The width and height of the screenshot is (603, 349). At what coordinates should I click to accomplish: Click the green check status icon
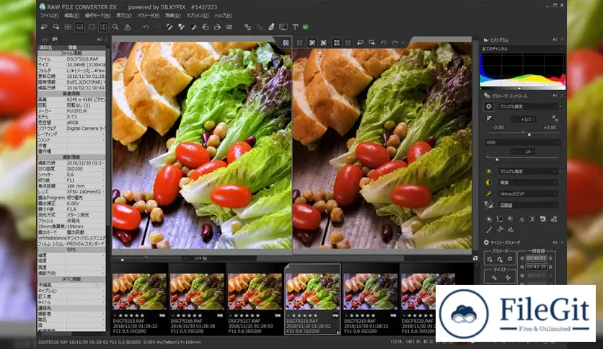click(305, 27)
